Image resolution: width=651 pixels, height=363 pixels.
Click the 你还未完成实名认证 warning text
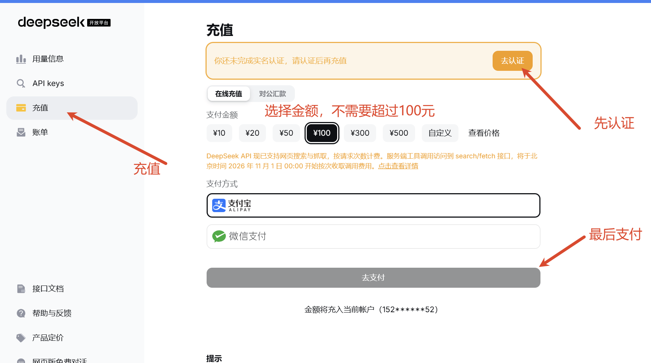tap(280, 61)
